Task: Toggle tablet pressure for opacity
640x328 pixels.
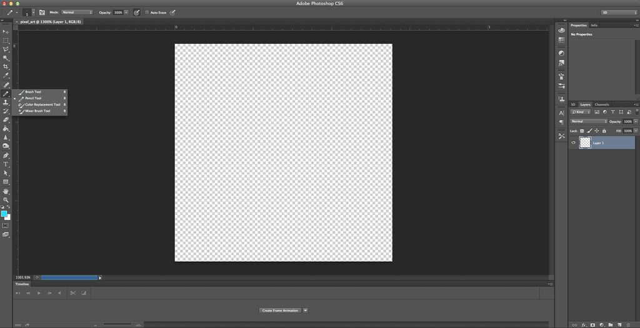Action: click(x=137, y=12)
